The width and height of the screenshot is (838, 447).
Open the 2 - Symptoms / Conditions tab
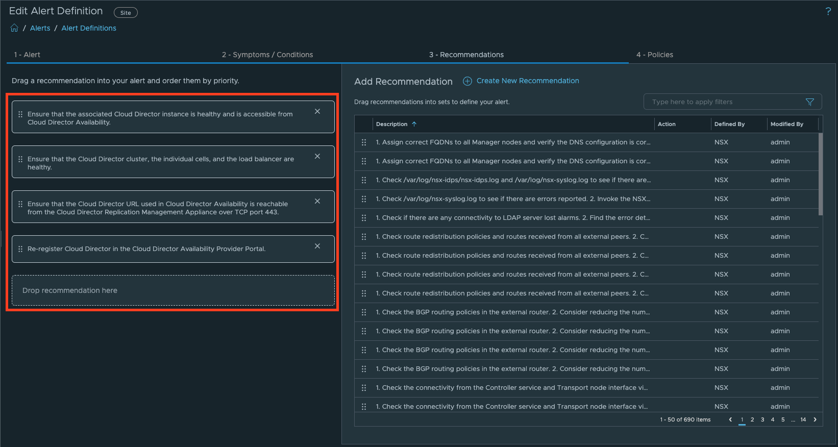(267, 55)
